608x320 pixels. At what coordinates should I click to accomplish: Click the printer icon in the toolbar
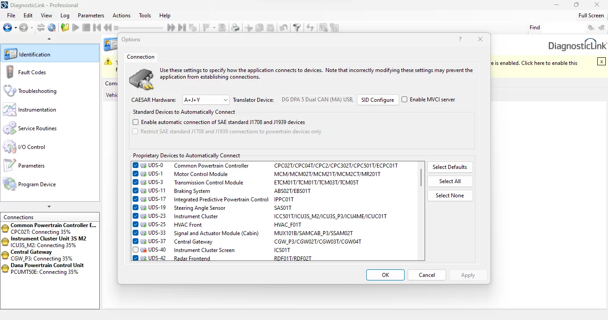click(235, 28)
